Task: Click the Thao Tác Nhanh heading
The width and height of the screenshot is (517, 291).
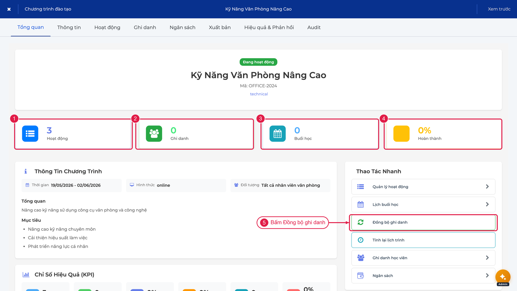Action: 379,171
